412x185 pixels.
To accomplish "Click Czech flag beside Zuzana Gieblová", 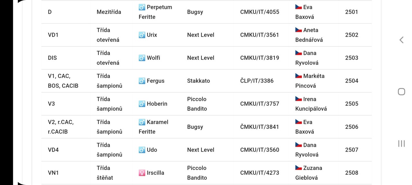I will click(299, 168).
